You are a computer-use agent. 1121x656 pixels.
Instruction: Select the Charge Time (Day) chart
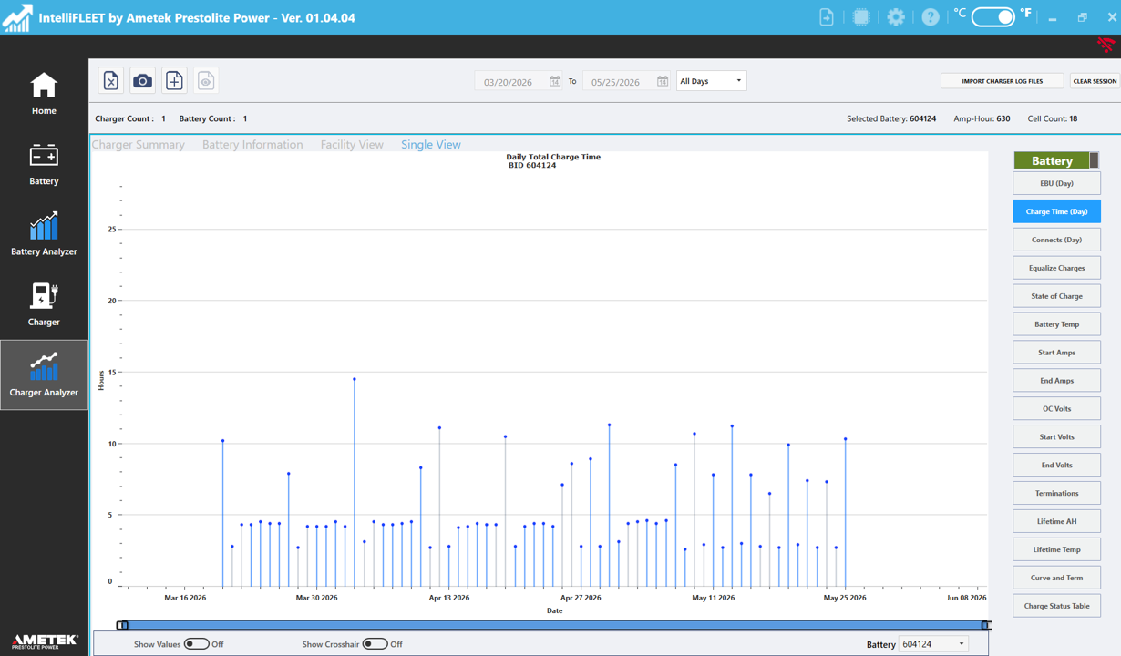(x=1056, y=211)
